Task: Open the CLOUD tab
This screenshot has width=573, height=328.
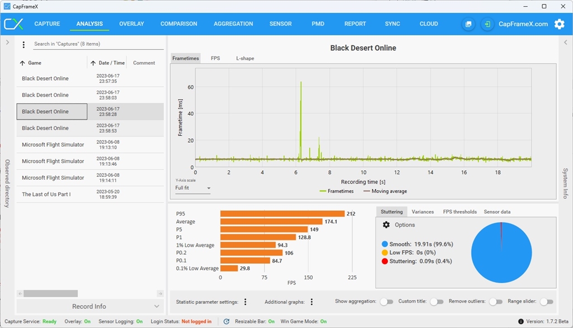Action: (x=429, y=24)
